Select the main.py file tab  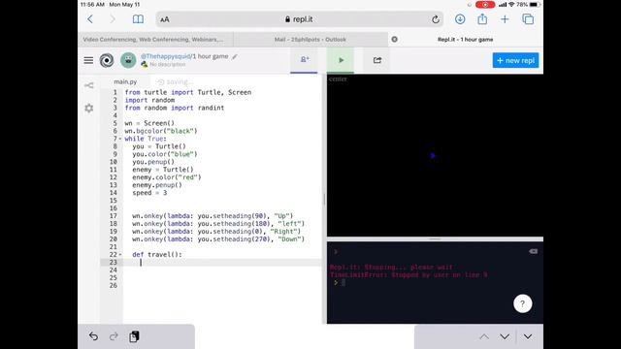coord(125,81)
